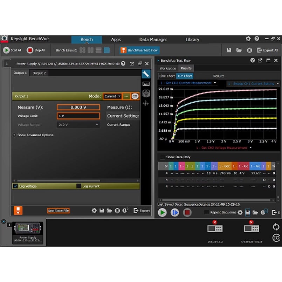282x282 pixels.
Task: Click instrument 169.254.5.2 in tray
Action: (215, 231)
